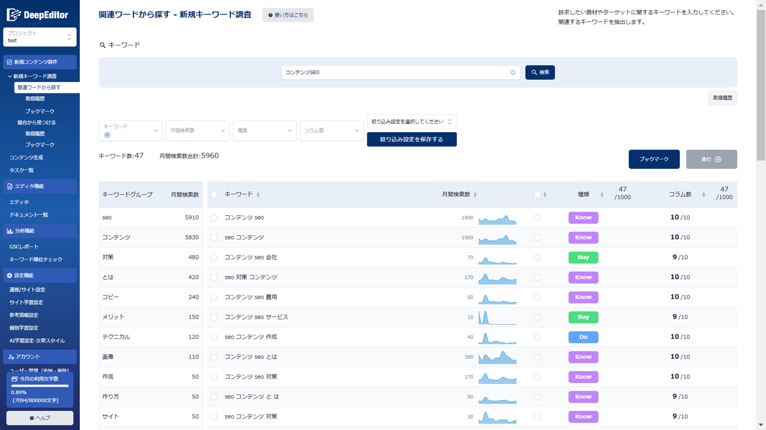Open 新規コンテンツ制作 section

coord(40,62)
